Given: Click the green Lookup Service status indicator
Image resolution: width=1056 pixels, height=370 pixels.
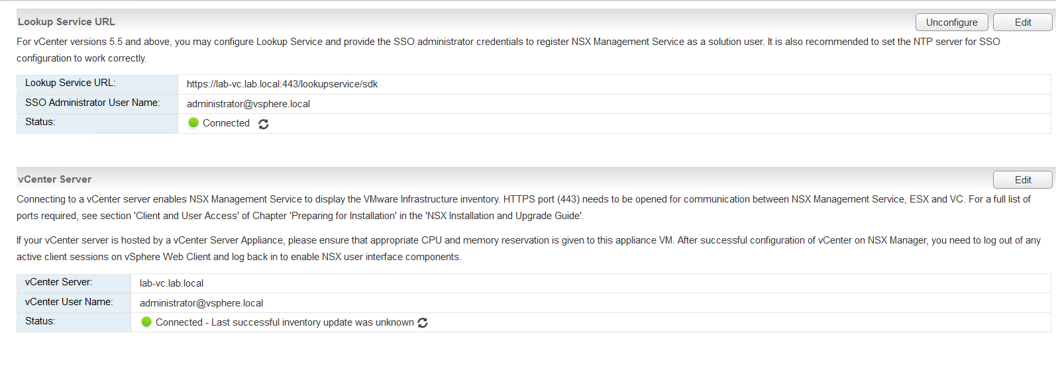Looking at the screenshot, I should click(x=193, y=122).
